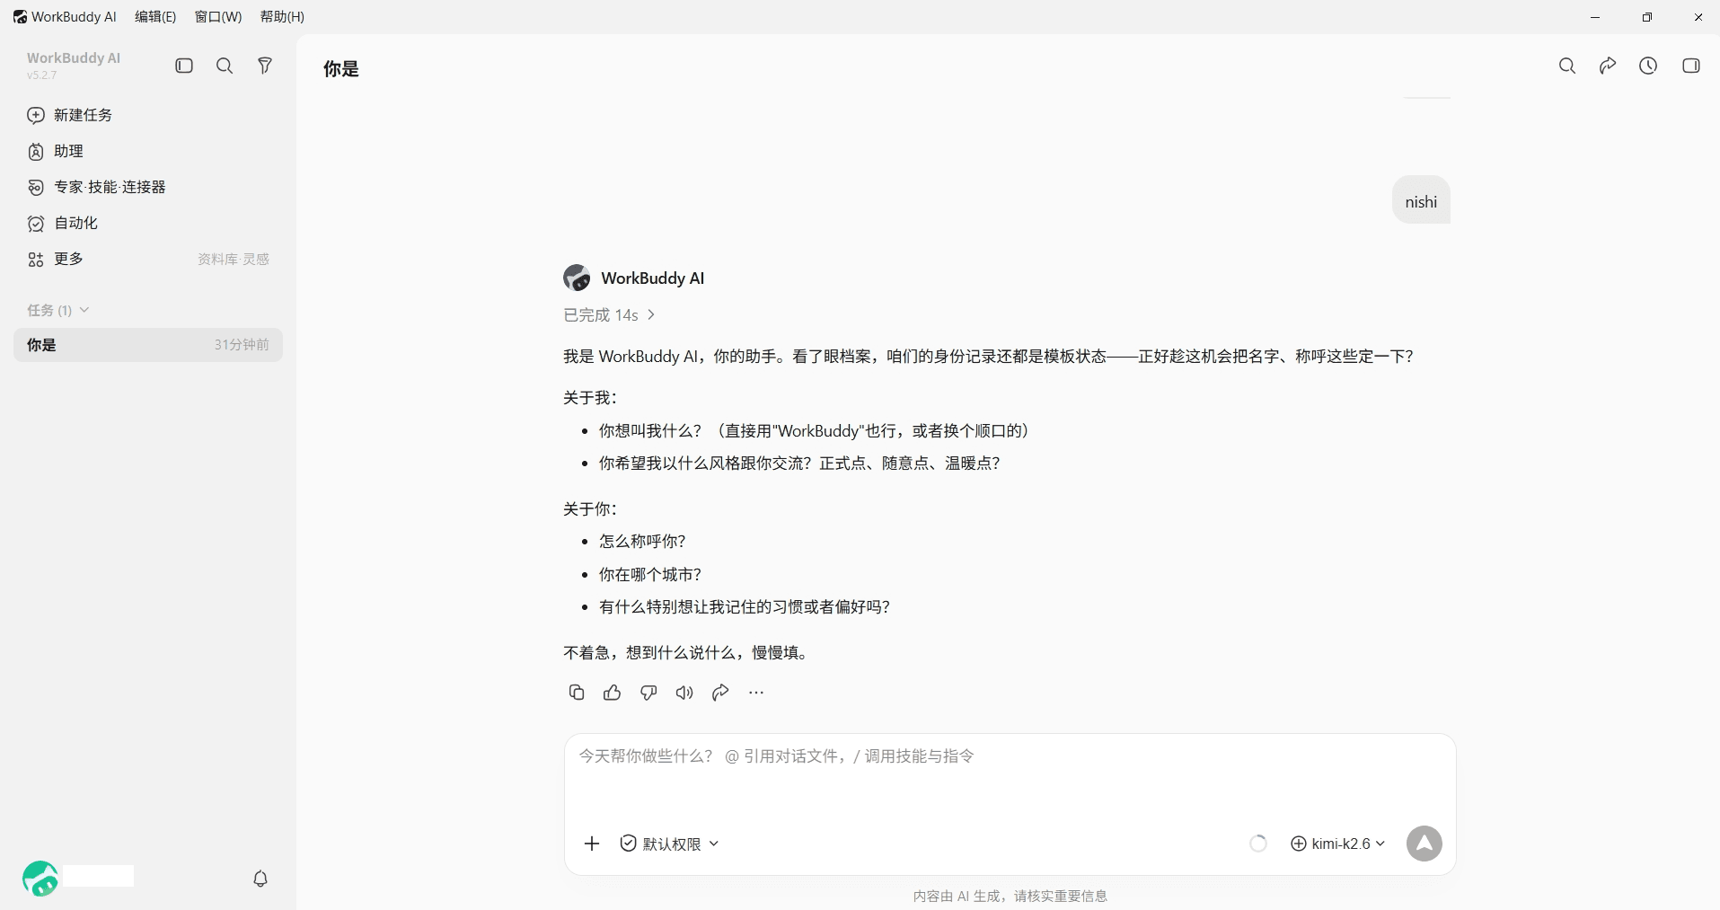
Task: Click the sidebar filter icon
Action: pyautogui.click(x=265, y=66)
